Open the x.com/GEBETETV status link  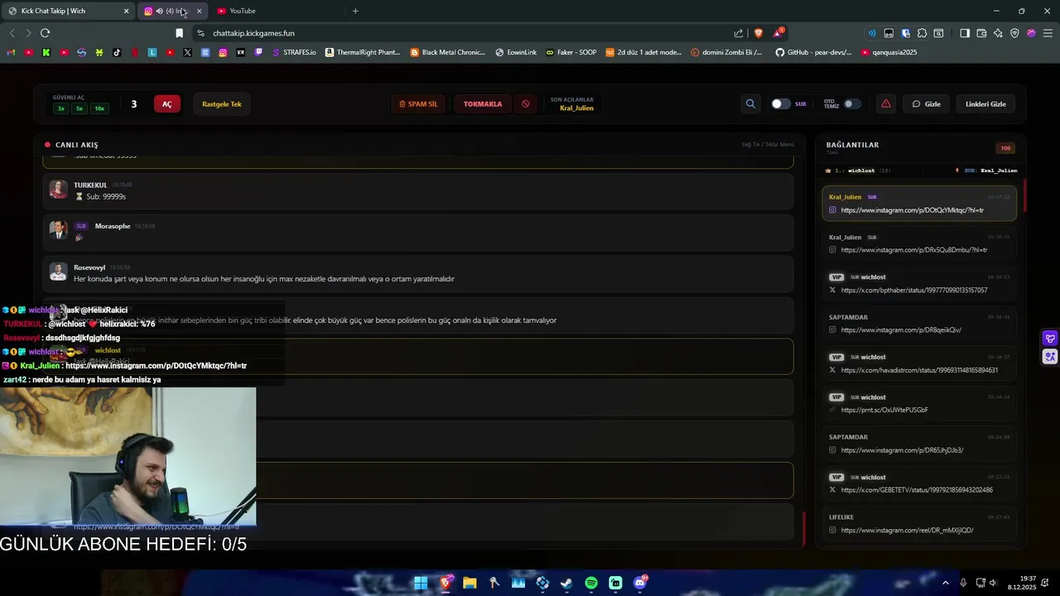click(917, 490)
